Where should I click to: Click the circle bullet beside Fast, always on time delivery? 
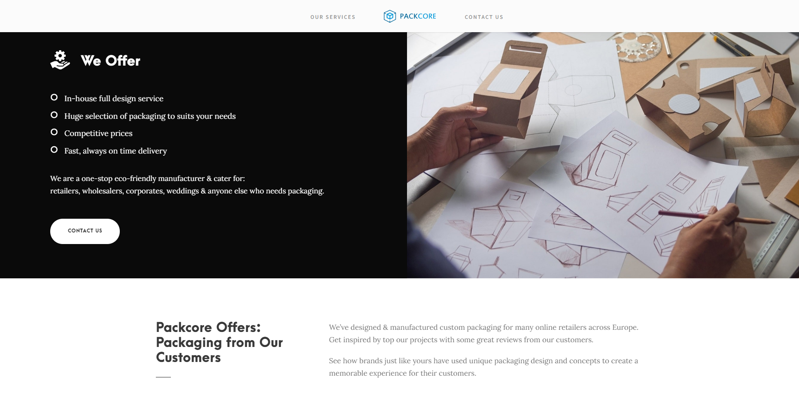[x=54, y=150]
